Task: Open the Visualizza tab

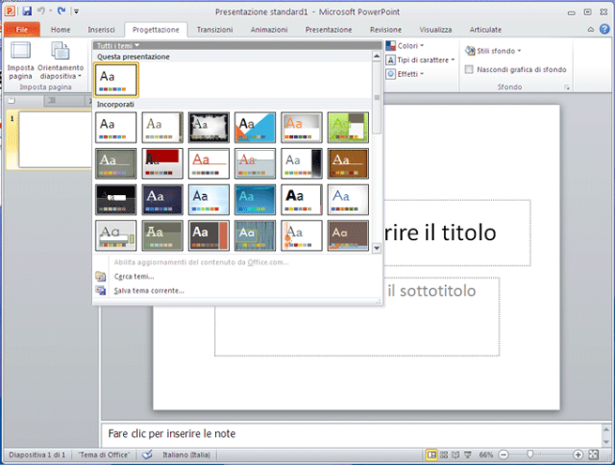Action: [436, 30]
